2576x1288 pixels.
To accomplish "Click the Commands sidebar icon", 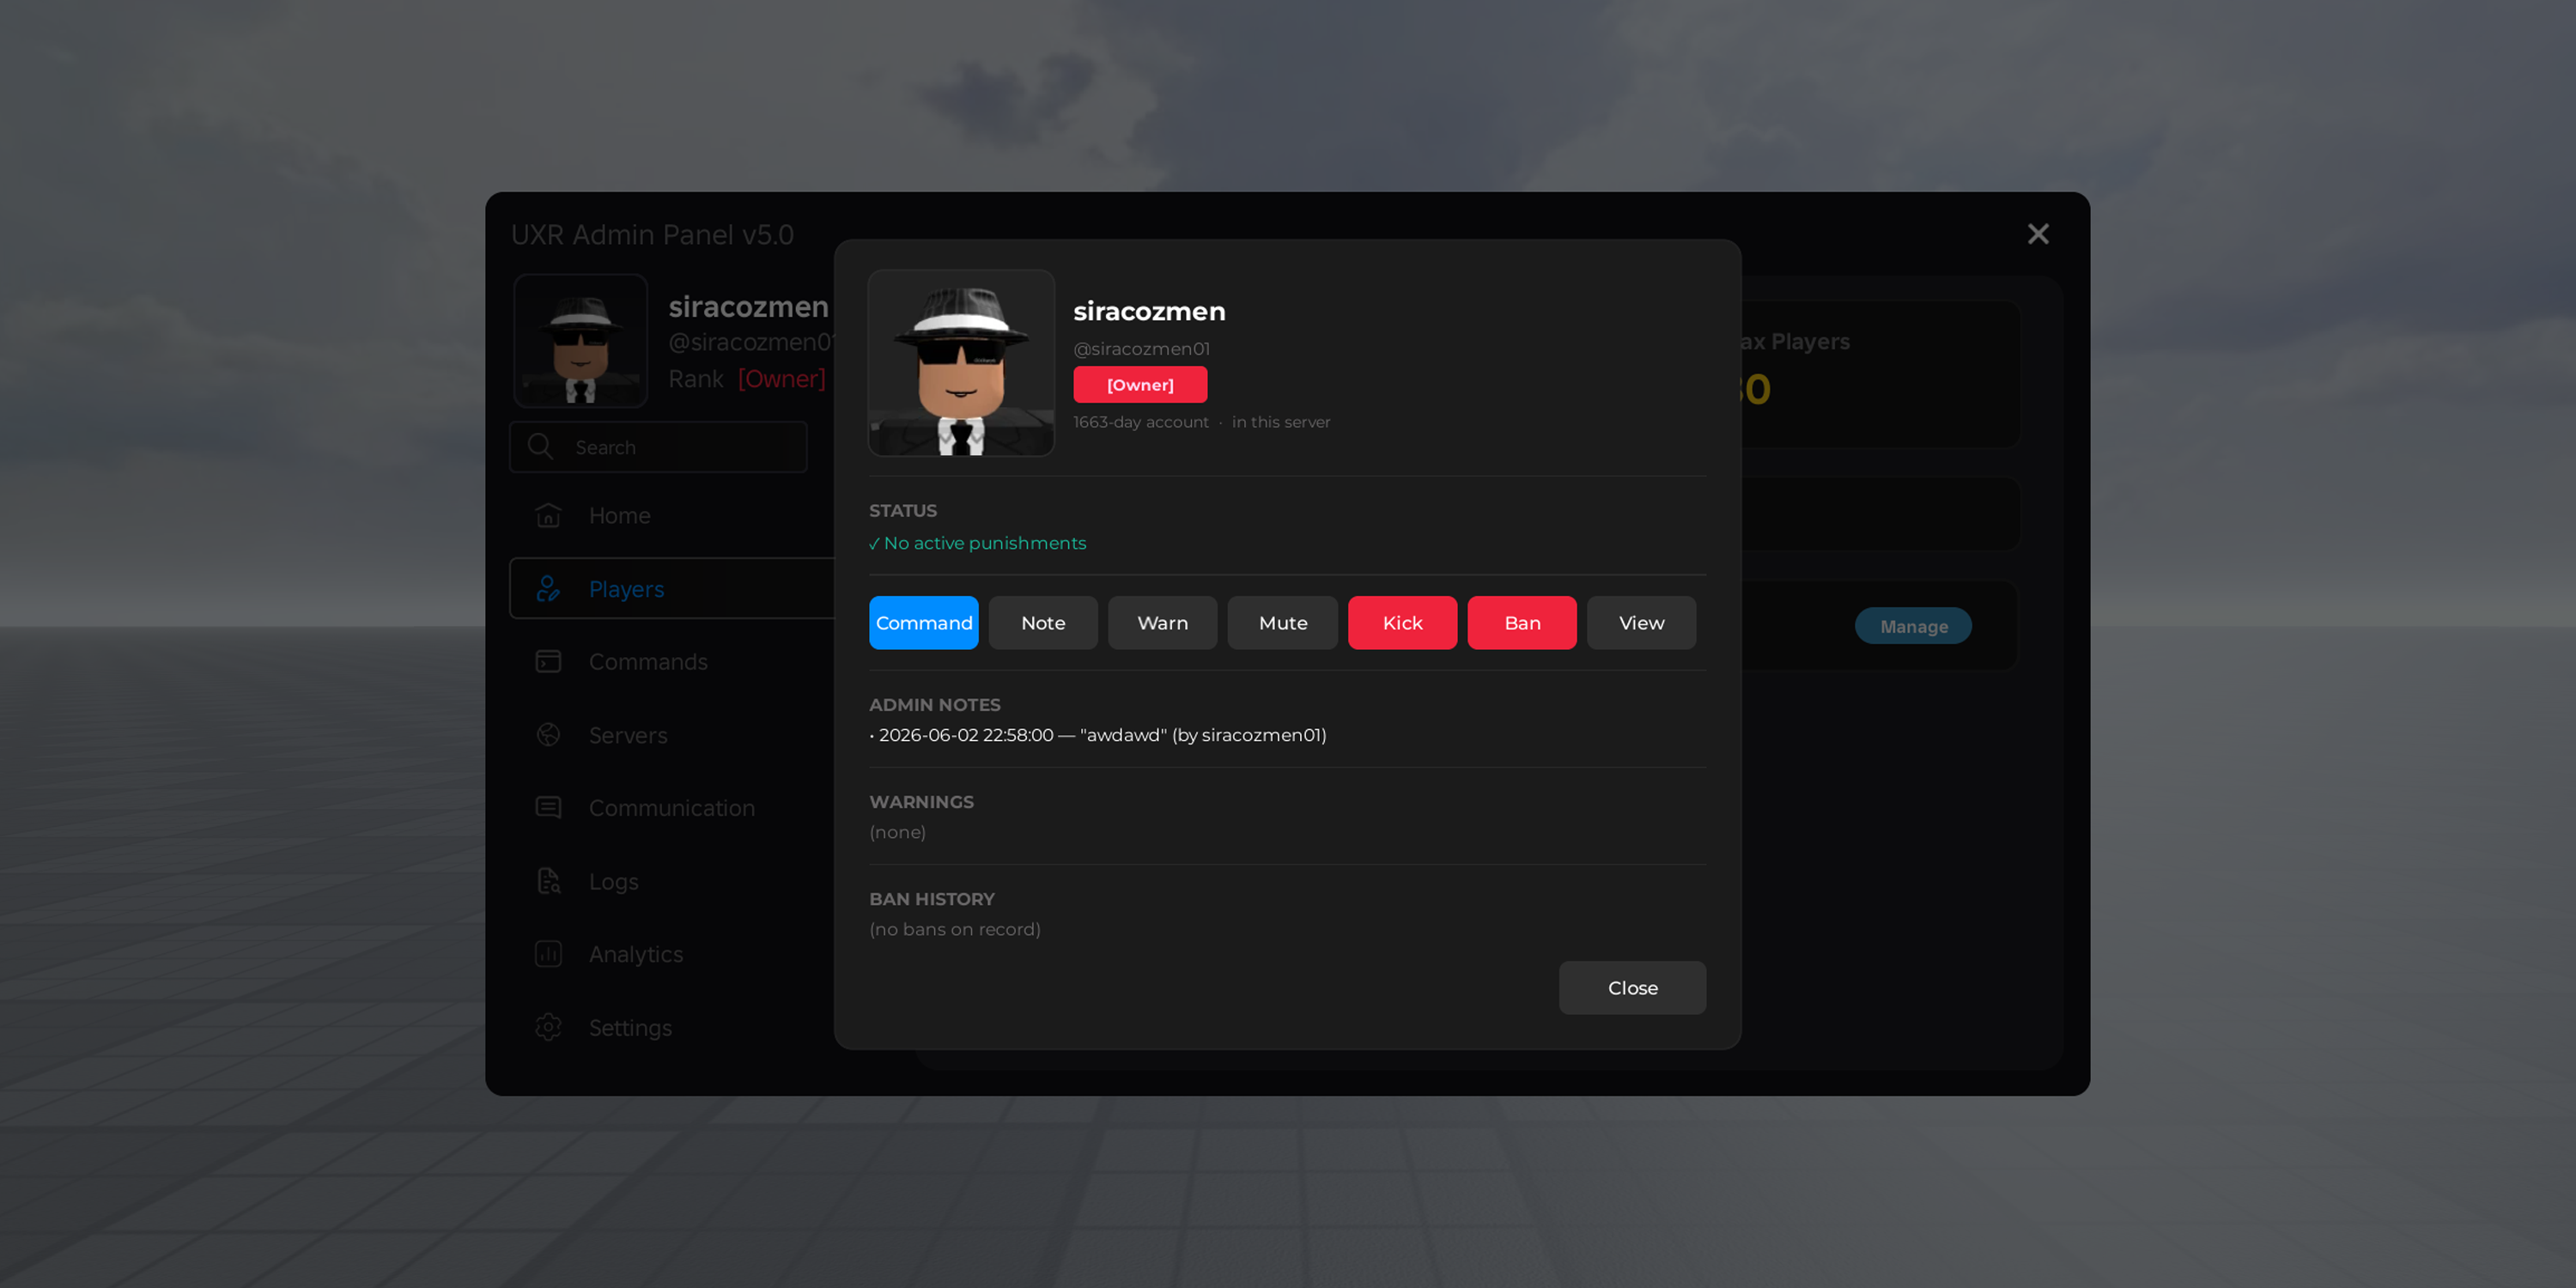I will [x=548, y=661].
